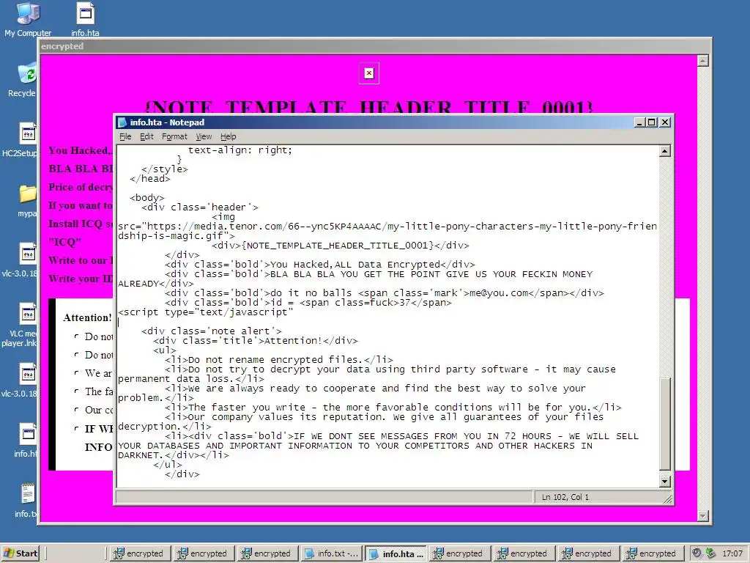Click the "<div class='header'>" line
Screen dimensions: 750x563
pos(200,207)
